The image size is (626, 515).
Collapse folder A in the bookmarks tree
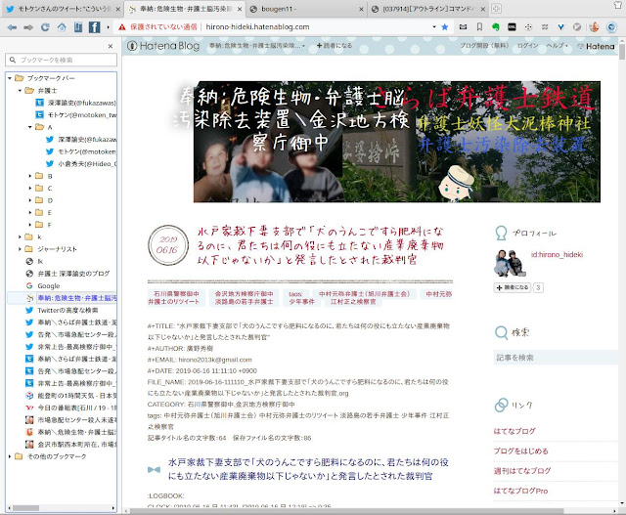30,127
